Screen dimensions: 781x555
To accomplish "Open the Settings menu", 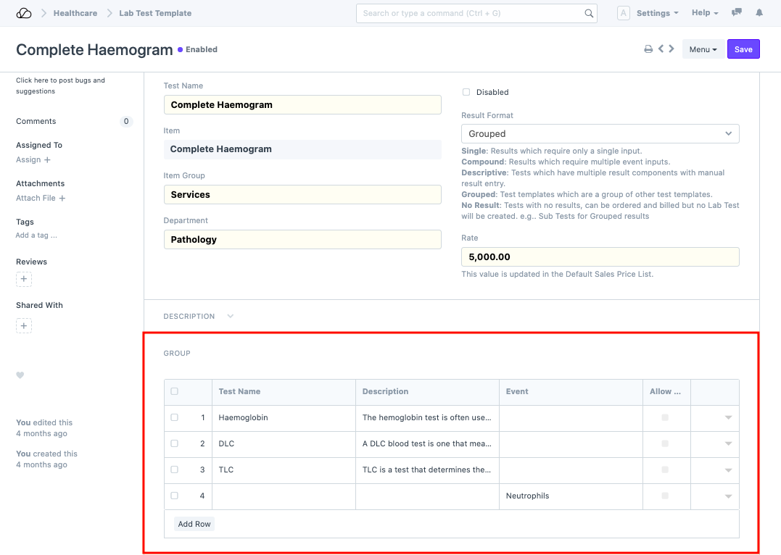I will point(657,13).
